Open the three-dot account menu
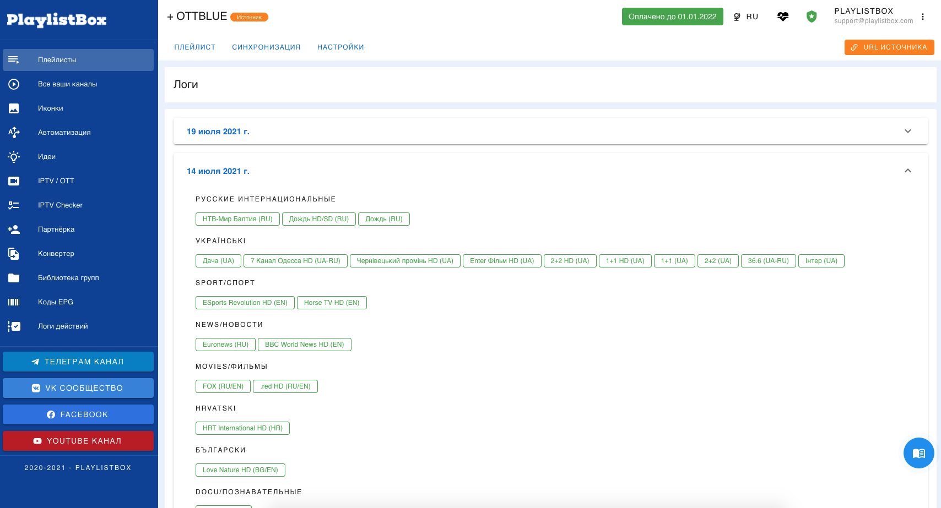 click(923, 17)
